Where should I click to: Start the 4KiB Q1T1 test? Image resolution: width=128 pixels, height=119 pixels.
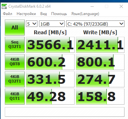tap(15, 97)
